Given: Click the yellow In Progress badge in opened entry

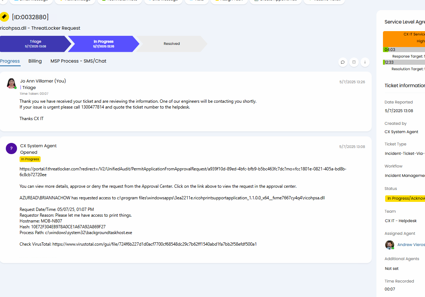Looking at the screenshot, I should 30,159.
